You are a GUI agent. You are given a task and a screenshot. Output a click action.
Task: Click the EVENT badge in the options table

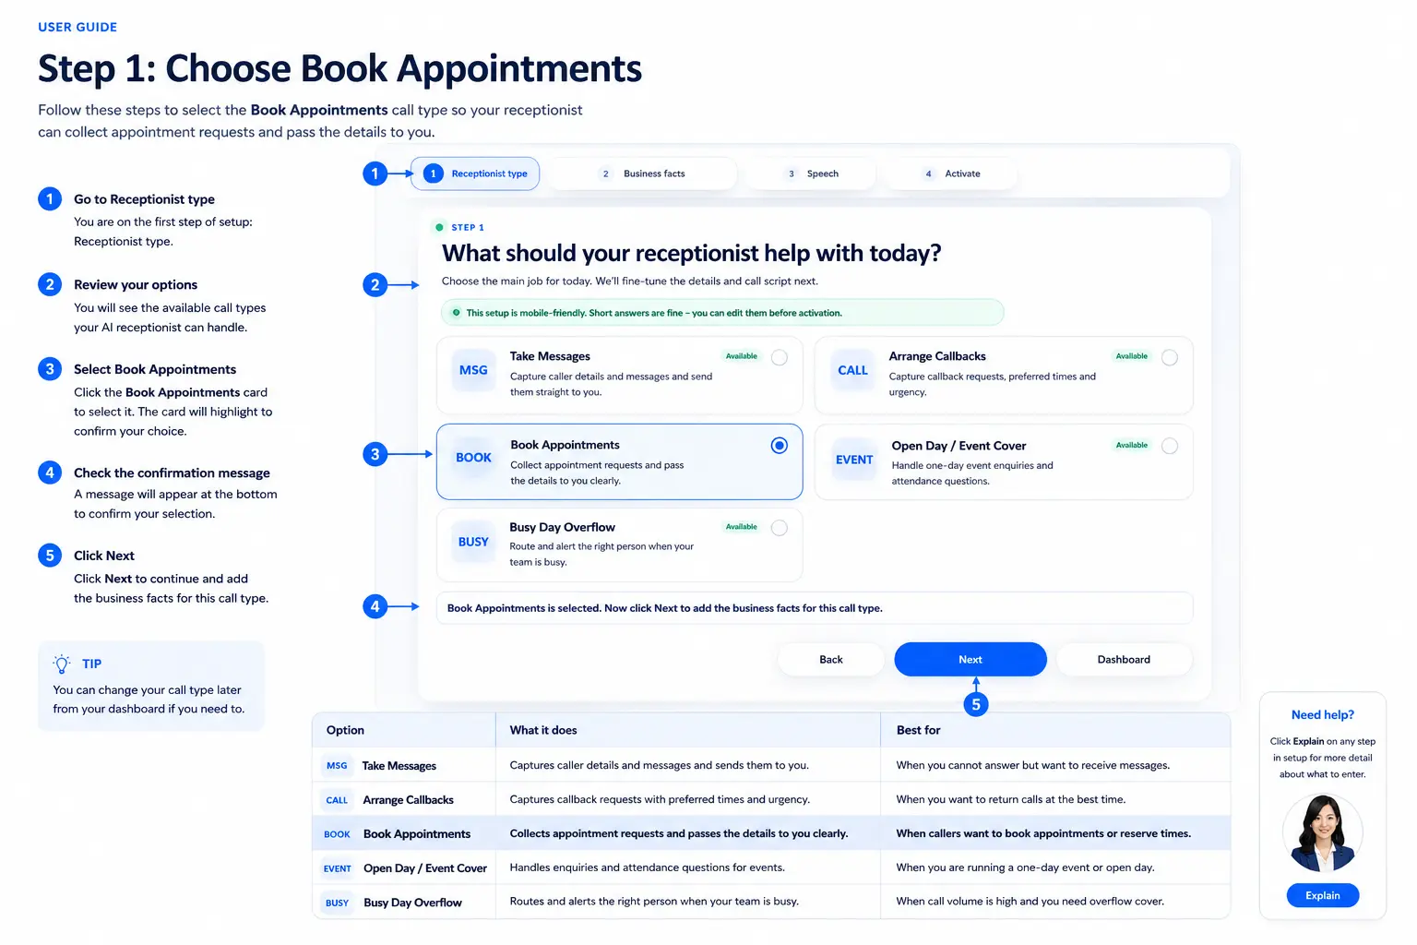[x=338, y=868]
